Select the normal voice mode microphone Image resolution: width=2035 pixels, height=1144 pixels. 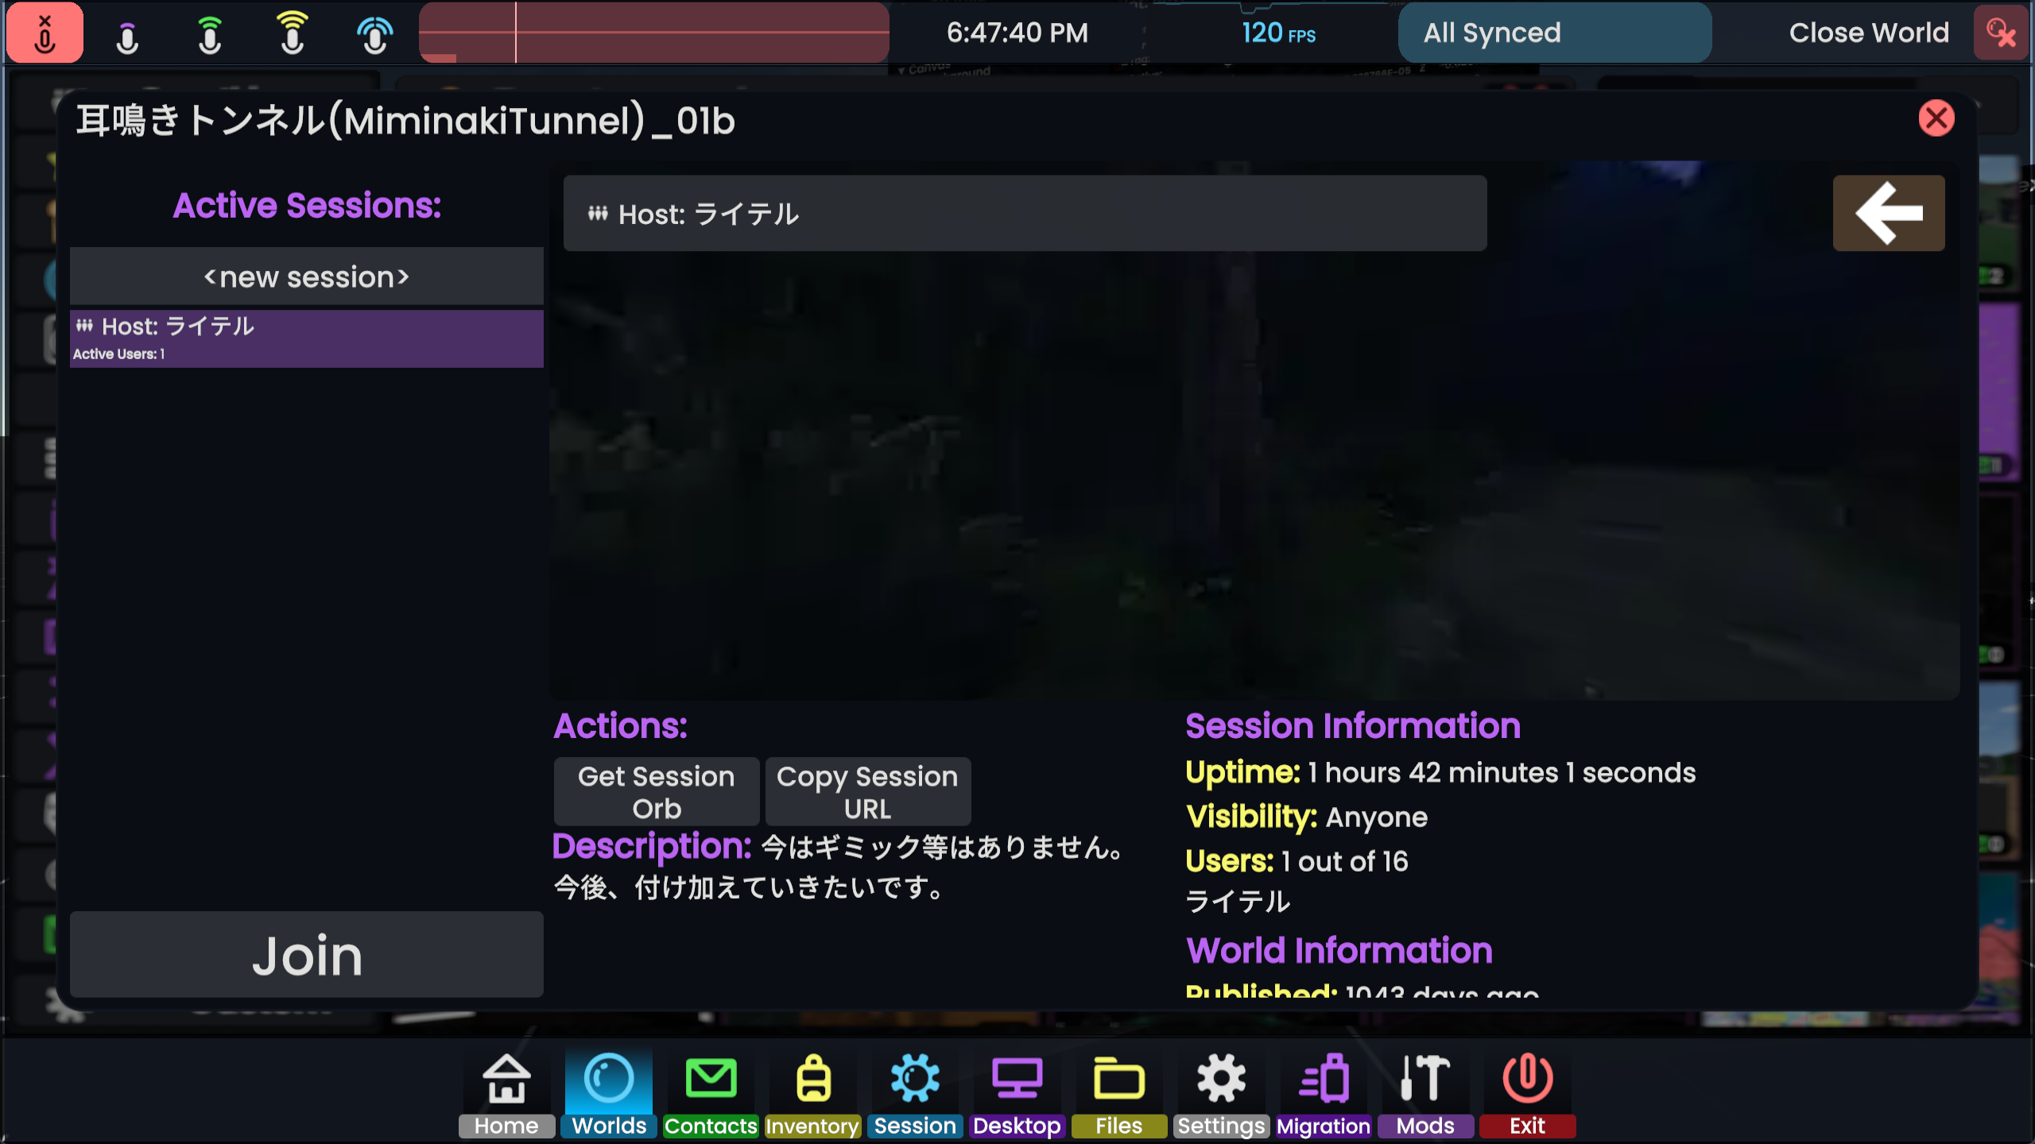click(210, 35)
